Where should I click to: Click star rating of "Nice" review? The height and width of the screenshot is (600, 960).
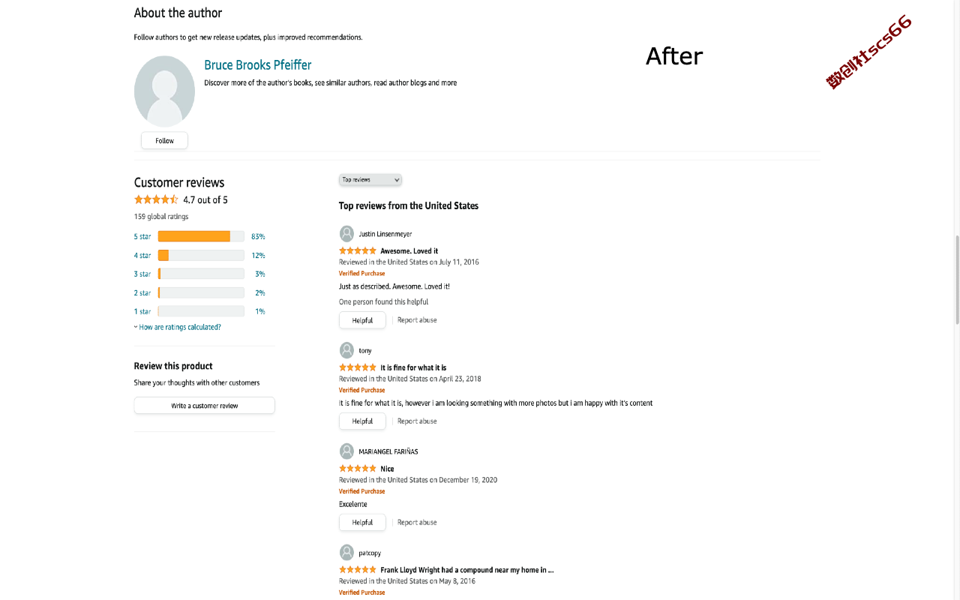coord(358,469)
